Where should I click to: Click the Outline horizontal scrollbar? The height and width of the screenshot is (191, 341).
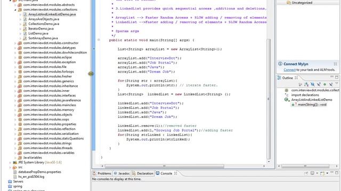pyautogui.click(x=305, y=166)
